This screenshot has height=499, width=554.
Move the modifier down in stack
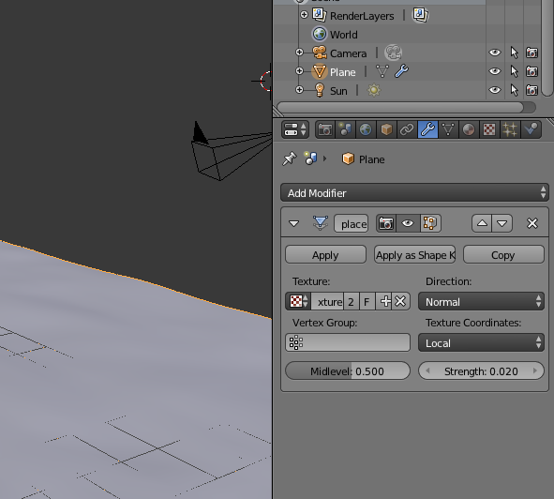coord(502,223)
